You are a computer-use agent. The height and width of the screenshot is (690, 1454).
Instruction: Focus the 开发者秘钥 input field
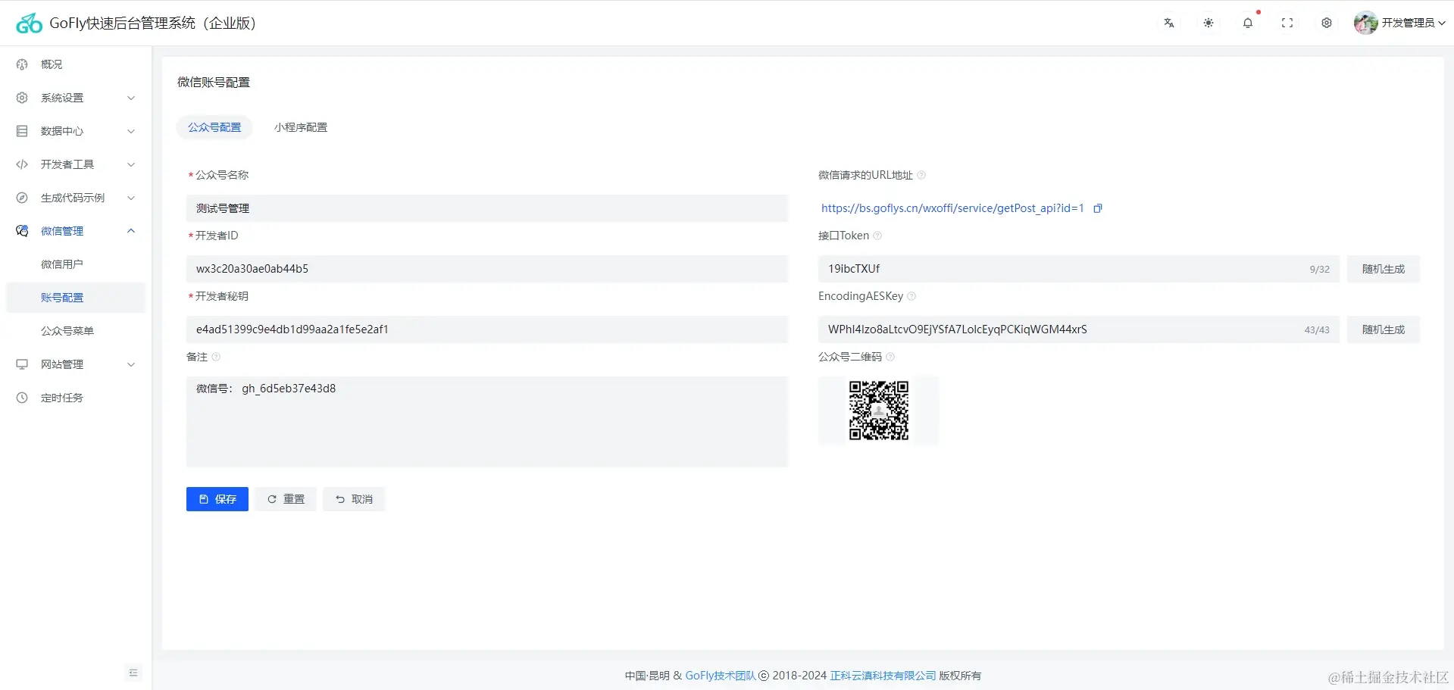pyautogui.click(x=487, y=329)
